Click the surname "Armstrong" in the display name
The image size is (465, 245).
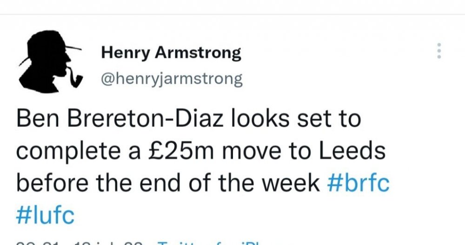(199, 53)
